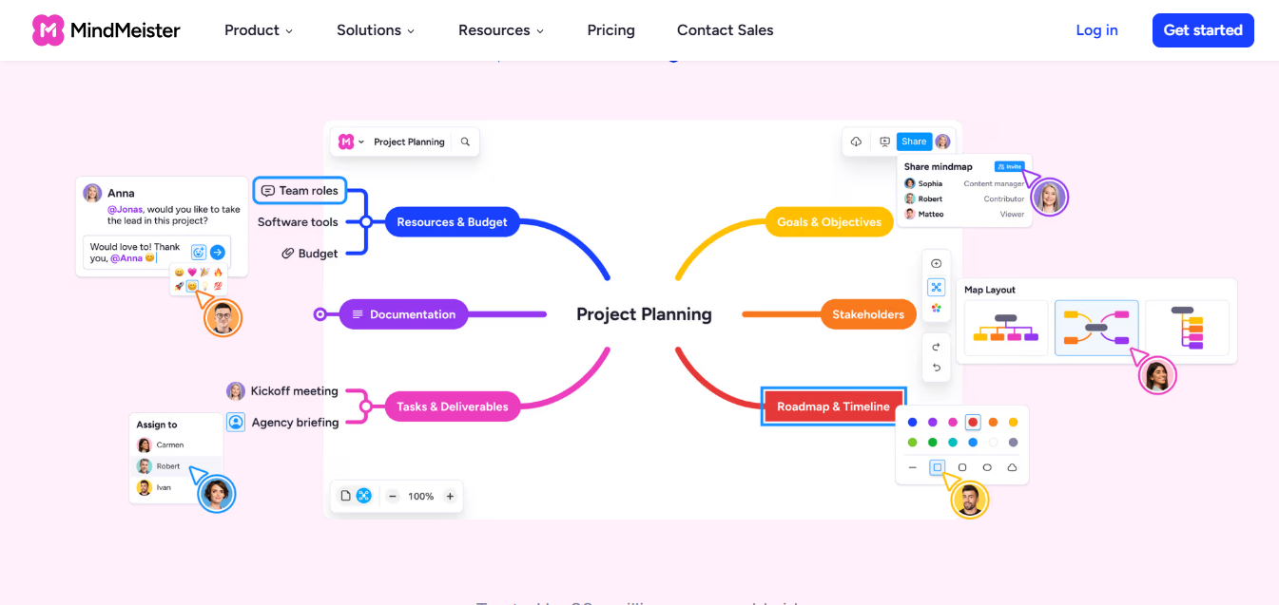Click the Get started button
Image resolution: width=1279 pixels, height=605 pixels.
pyautogui.click(x=1203, y=30)
